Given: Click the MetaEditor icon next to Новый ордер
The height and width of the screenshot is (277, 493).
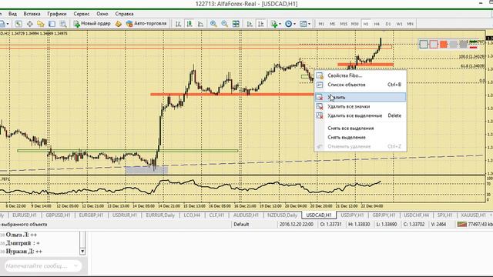Looking at the screenshot, I should click(x=118, y=24).
